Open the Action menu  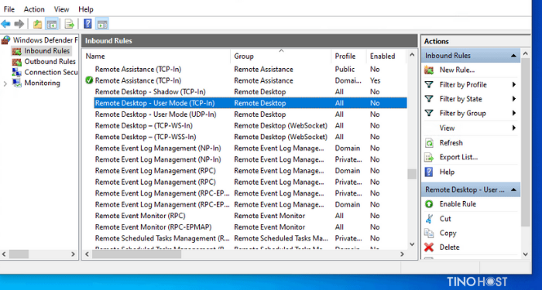pos(34,9)
